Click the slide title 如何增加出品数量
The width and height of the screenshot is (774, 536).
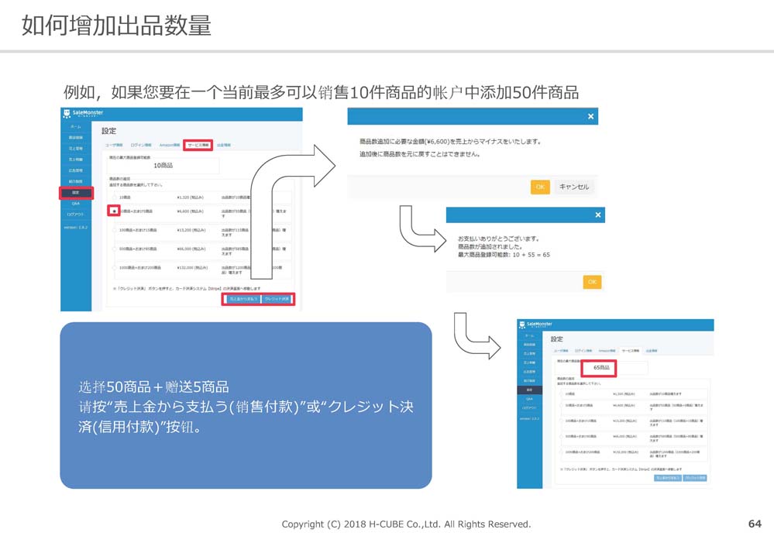[x=116, y=25]
